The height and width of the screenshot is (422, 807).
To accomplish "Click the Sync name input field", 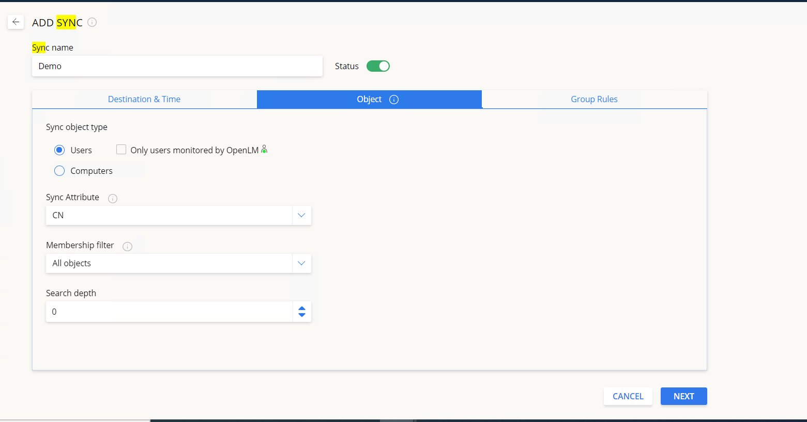I will [177, 66].
